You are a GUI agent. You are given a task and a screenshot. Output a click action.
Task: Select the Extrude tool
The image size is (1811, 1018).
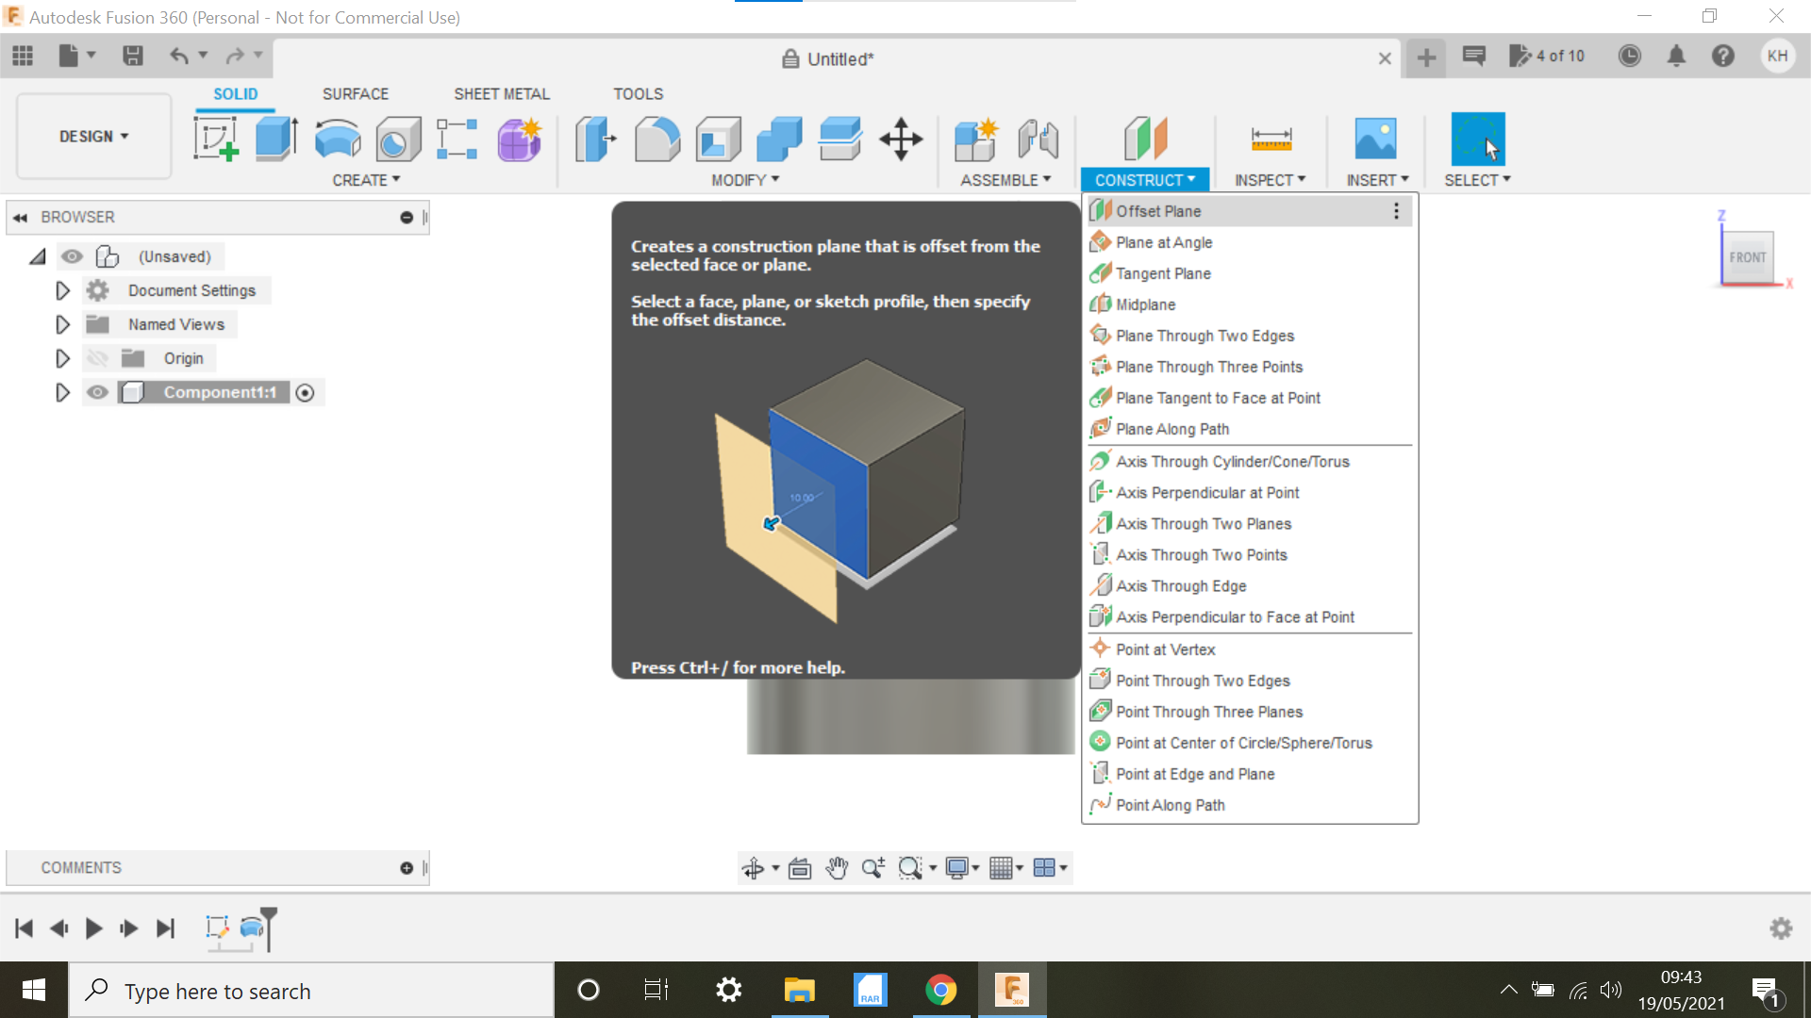coord(275,139)
